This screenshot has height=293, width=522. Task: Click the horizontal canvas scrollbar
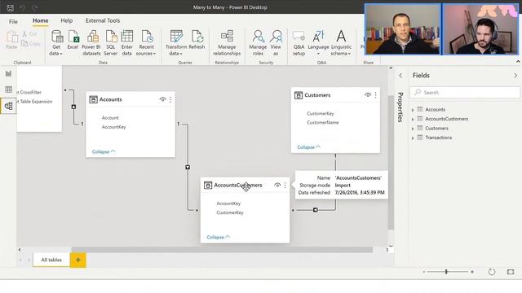pos(223,250)
